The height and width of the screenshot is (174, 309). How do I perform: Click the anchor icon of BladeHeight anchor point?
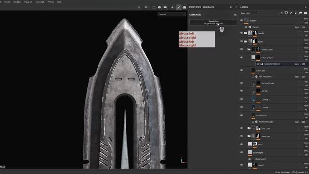(x=253, y=159)
